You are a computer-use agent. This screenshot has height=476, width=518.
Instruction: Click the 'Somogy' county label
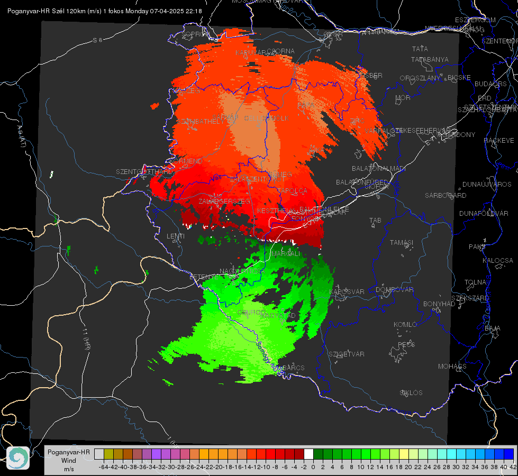[x=263, y=352]
